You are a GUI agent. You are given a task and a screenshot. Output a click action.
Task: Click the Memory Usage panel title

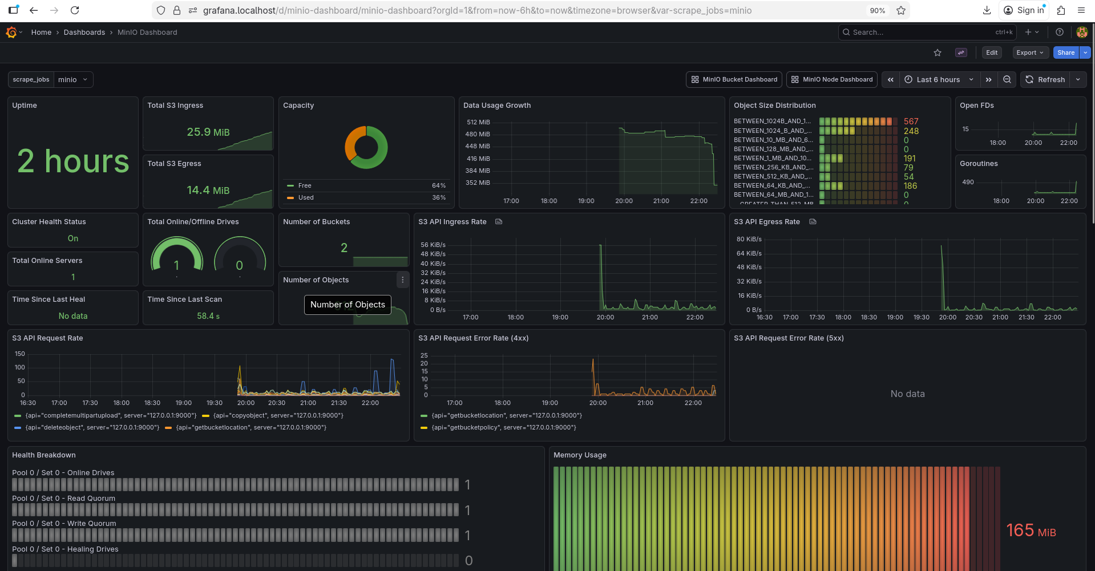[580, 455]
